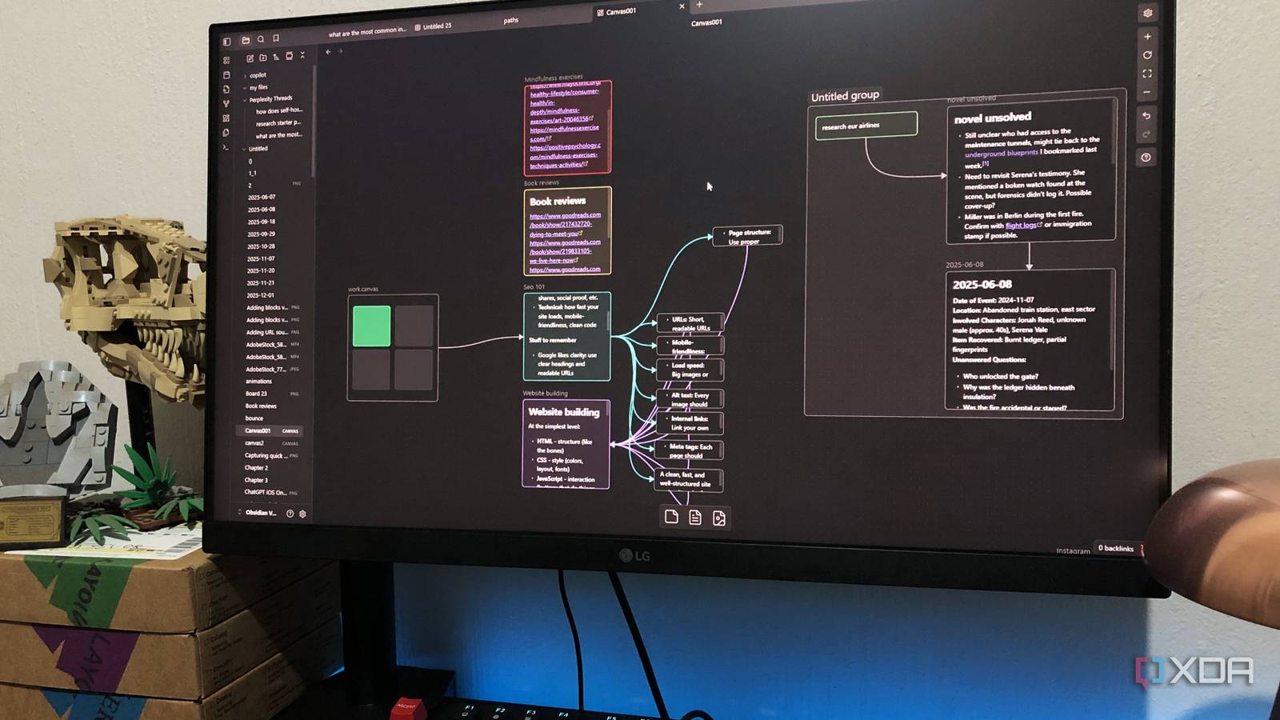Create a new note with the pencil icon

click(250, 58)
